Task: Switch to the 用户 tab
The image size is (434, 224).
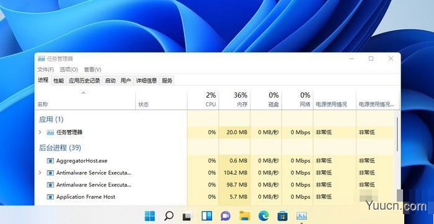Action: [x=126, y=80]
